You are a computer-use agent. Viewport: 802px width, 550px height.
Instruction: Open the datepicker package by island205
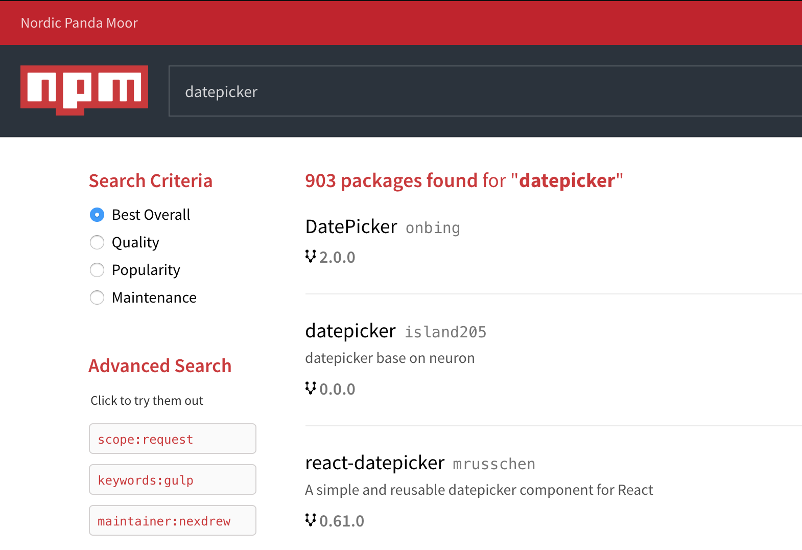pos(350,331)
